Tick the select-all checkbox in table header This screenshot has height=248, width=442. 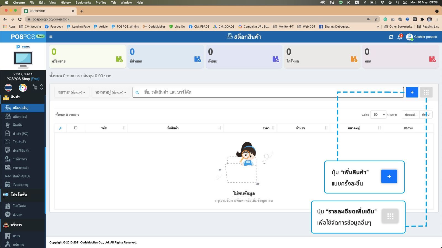pyautogui.click(x=76, y=128)
